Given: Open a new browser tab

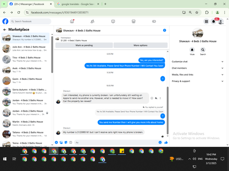Looking at the screenshot, I should point(105,4).
